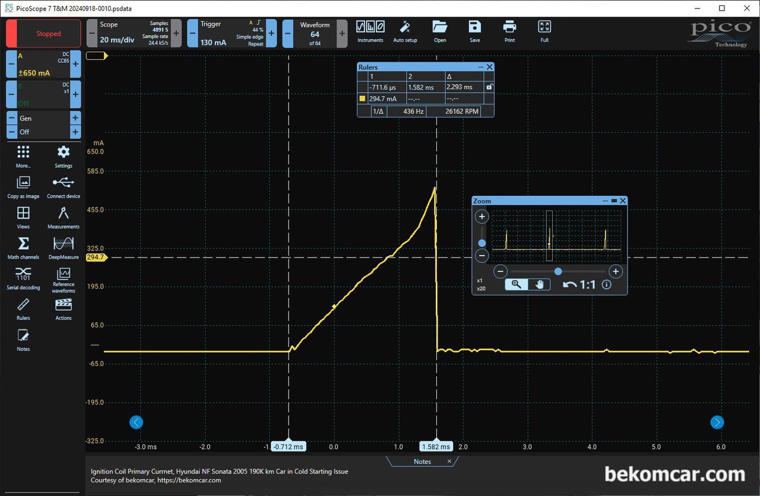Screen dimensions: 760x496
Task: Open Waveform 64 of 64 navigator
Action: [x=315, y=33]
